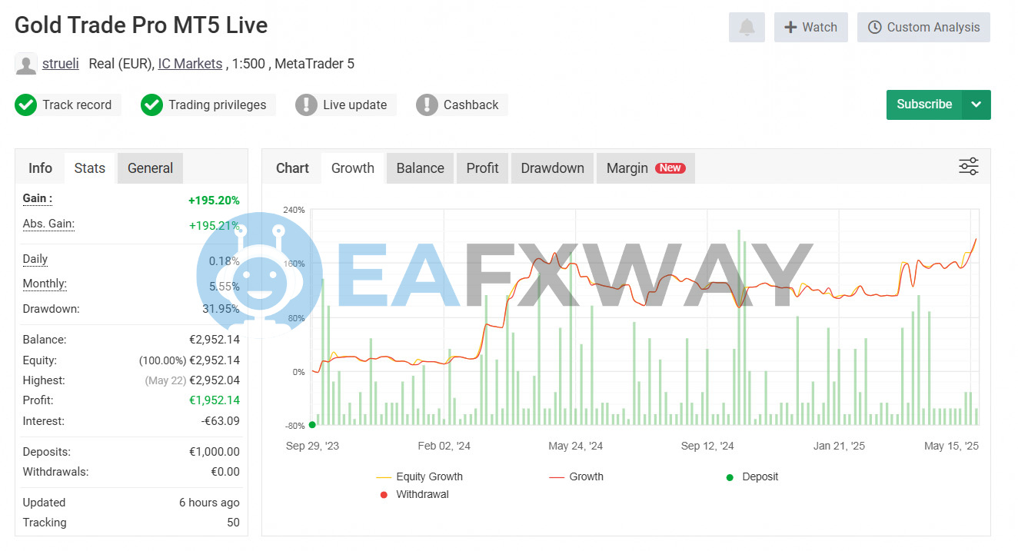Image resolution: width=1018 pixels, height=551 pixels.
Task: Click the Track record green checkmark icon
Action: click(25, 105)
